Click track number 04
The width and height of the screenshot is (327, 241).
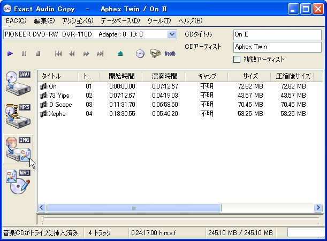[x=89, y=114]
